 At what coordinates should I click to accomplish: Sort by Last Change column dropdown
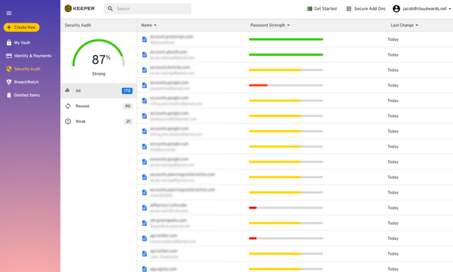[x=418, y=25]
